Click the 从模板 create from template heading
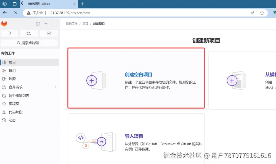This screenshot has width=276, height=164. click(x=270, y=75)
